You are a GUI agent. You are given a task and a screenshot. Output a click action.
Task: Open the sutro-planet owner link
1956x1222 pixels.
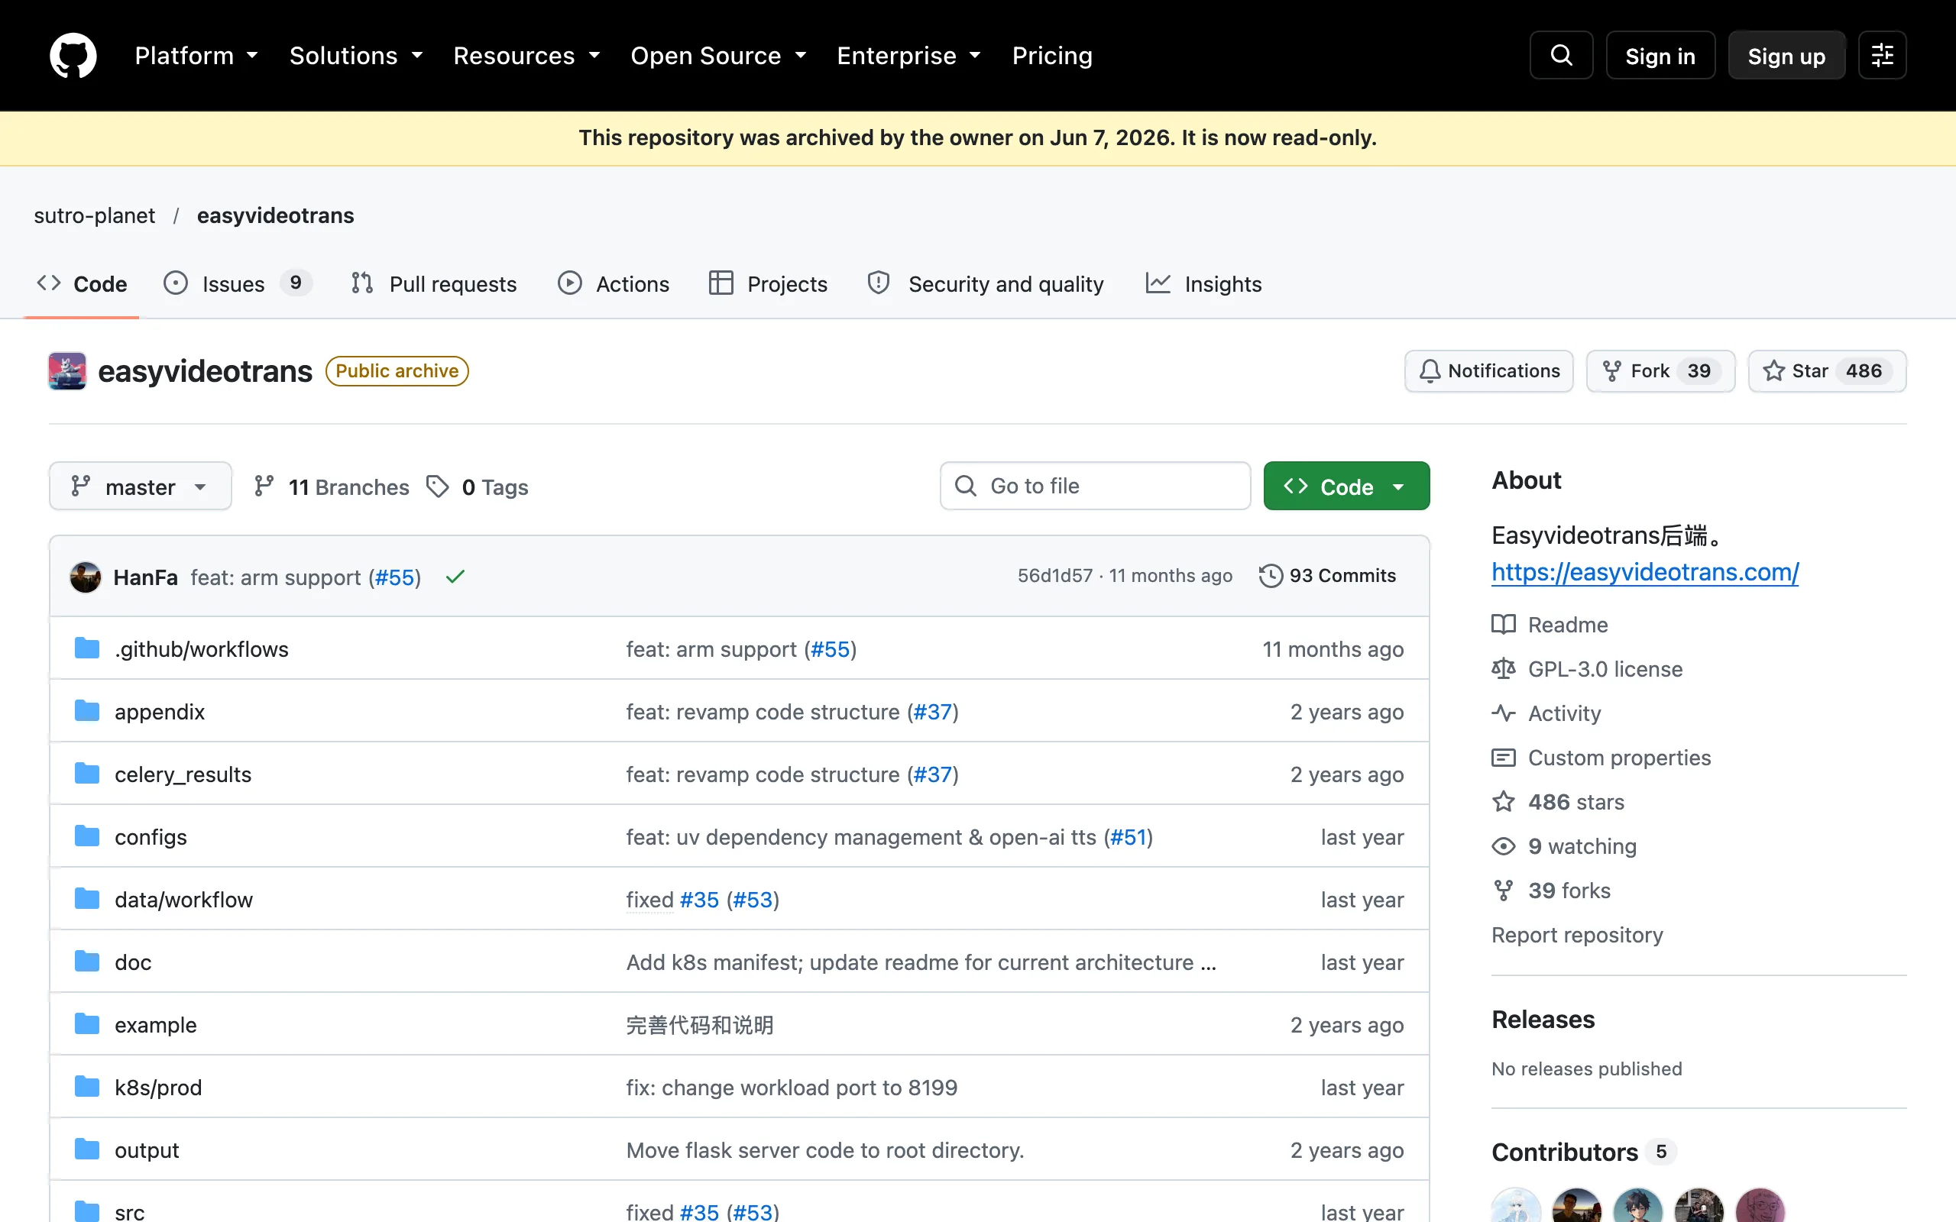click(94, 215)
